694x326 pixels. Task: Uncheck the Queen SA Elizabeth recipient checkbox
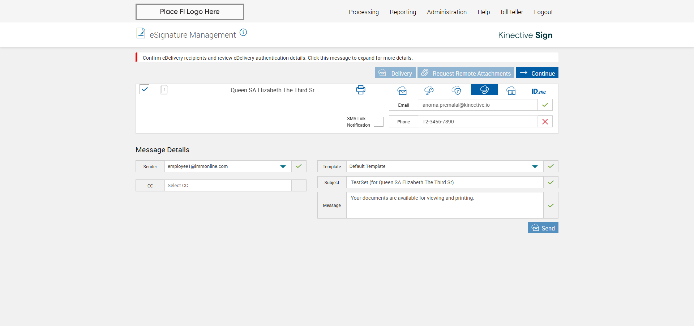(x=145, y=89)
